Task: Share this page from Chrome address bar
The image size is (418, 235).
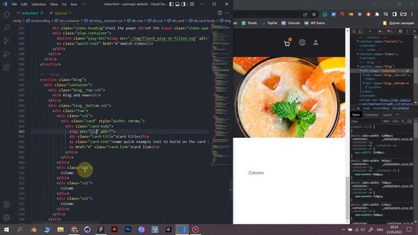Action: (305, 14)
